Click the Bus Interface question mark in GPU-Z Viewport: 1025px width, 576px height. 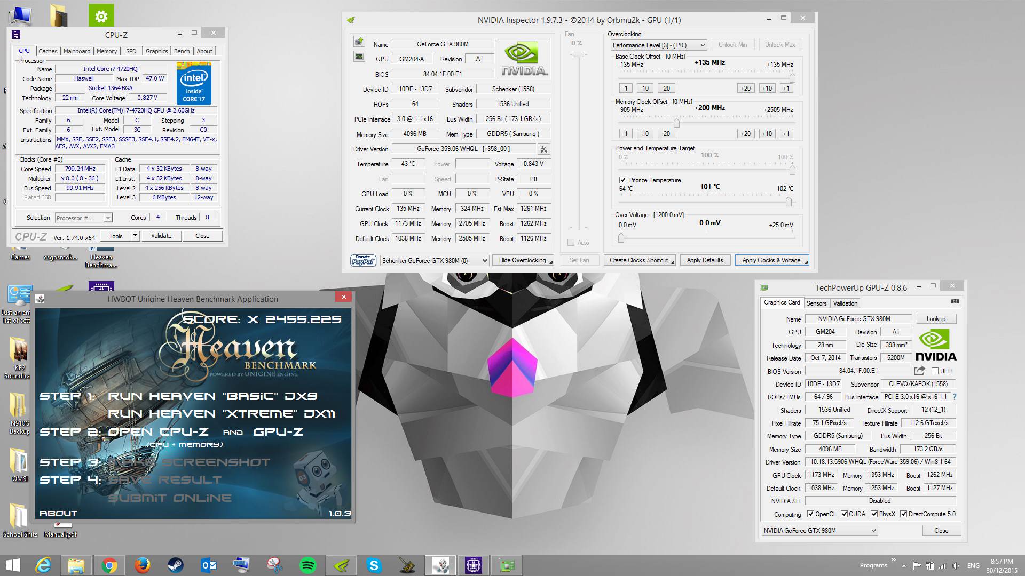point(955,397)
